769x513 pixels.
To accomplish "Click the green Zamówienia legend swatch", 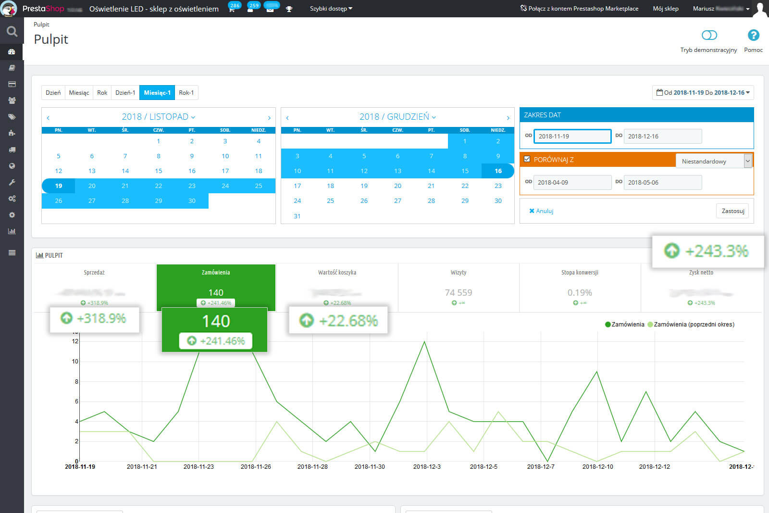I will (x=608, y=325).
